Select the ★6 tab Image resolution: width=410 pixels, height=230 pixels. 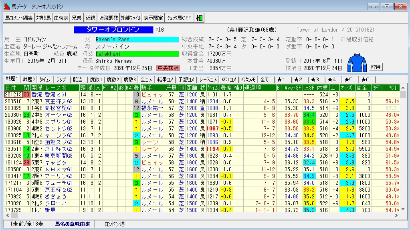tap(365, 80)
